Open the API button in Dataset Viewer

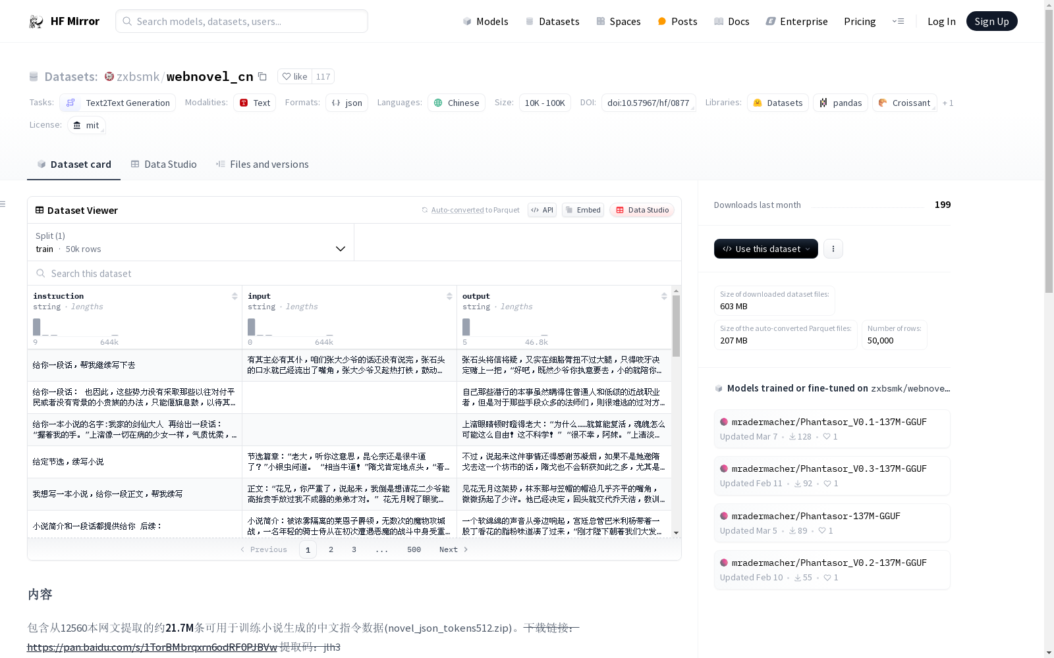click(542, 210)
